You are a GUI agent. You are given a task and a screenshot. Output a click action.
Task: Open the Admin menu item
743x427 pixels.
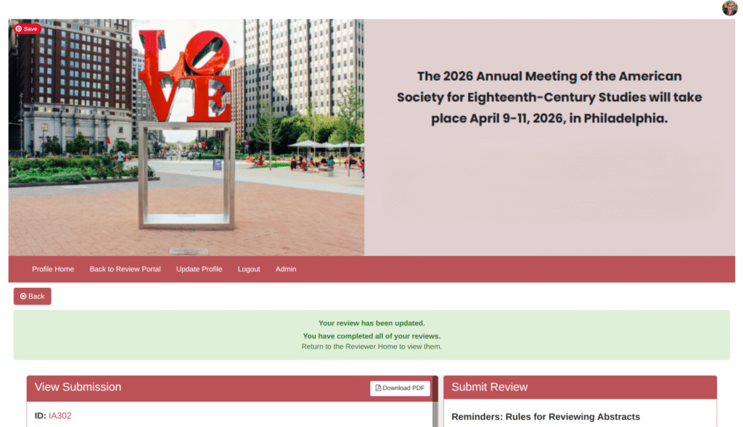(x=286, y=269)
